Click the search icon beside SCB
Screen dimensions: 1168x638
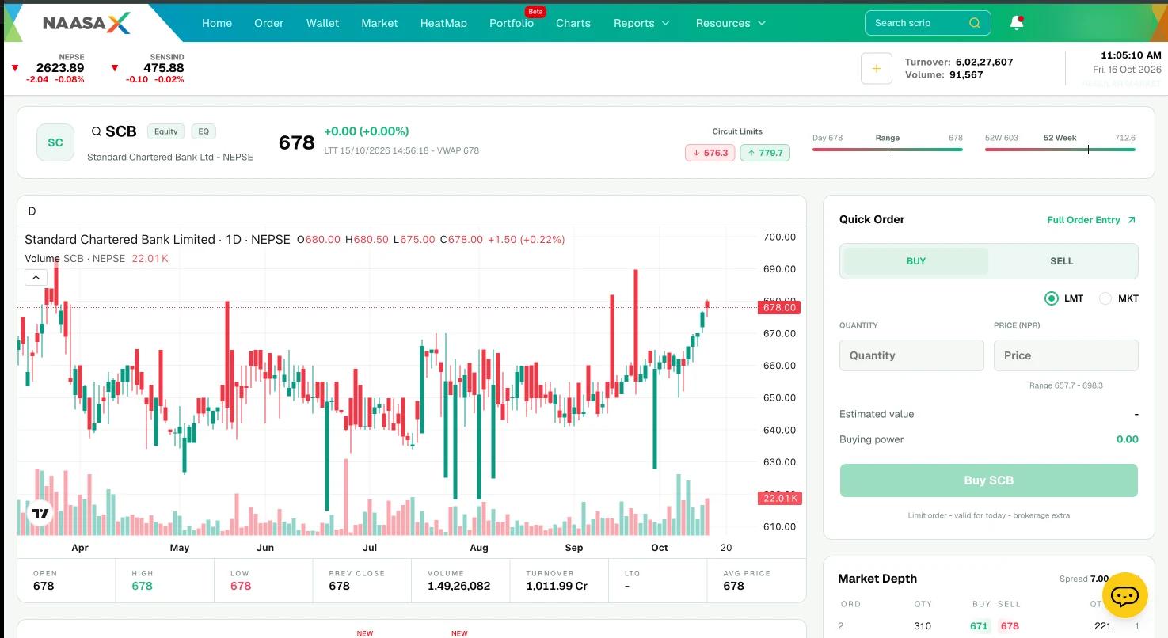click(97, 131)
